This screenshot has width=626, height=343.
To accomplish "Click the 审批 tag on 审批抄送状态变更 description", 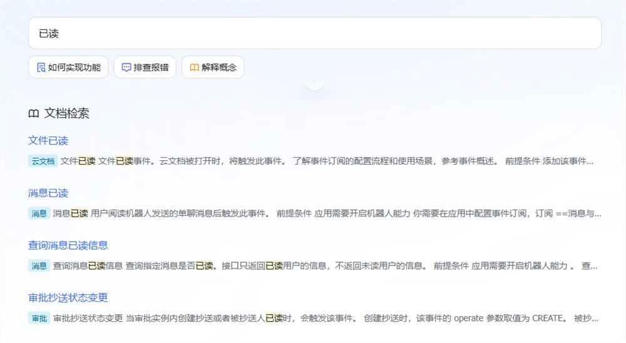I will 39,318.
